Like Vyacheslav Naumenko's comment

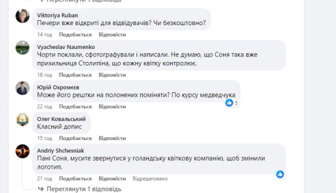[x=75, y=75]
